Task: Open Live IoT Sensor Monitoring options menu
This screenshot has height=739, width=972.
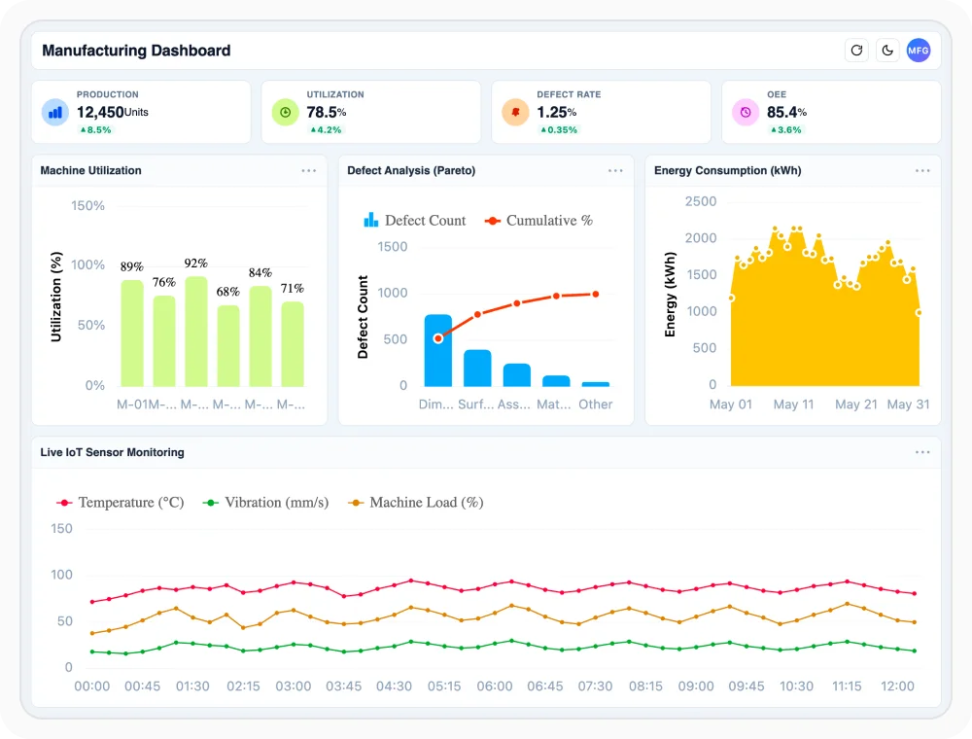Action: click(x=922, y=452)
